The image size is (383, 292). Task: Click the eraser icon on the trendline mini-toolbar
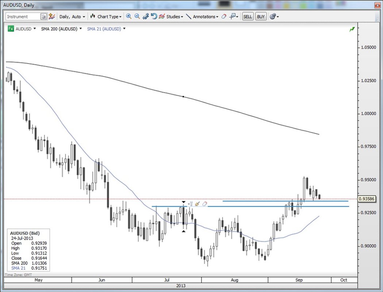[204, 203]
